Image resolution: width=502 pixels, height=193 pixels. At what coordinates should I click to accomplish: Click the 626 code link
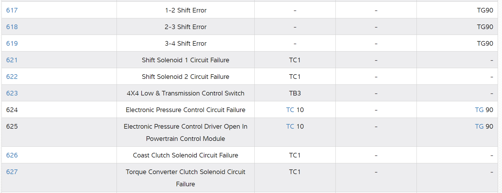point(12,155)
